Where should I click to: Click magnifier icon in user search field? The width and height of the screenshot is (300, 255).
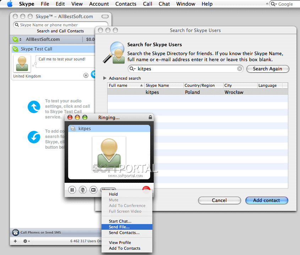click(x=132, y=69)
